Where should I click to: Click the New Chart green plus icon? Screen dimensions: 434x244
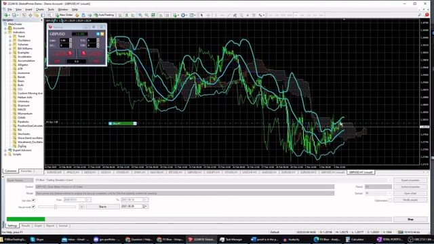coord(6,15)
